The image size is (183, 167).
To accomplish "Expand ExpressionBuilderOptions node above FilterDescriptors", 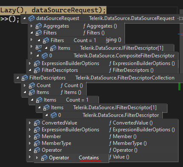I will (x=30, y=63).
